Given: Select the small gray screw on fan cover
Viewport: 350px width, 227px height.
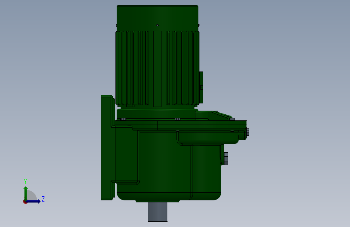Looking at the screenshot, I should point(157,25).
